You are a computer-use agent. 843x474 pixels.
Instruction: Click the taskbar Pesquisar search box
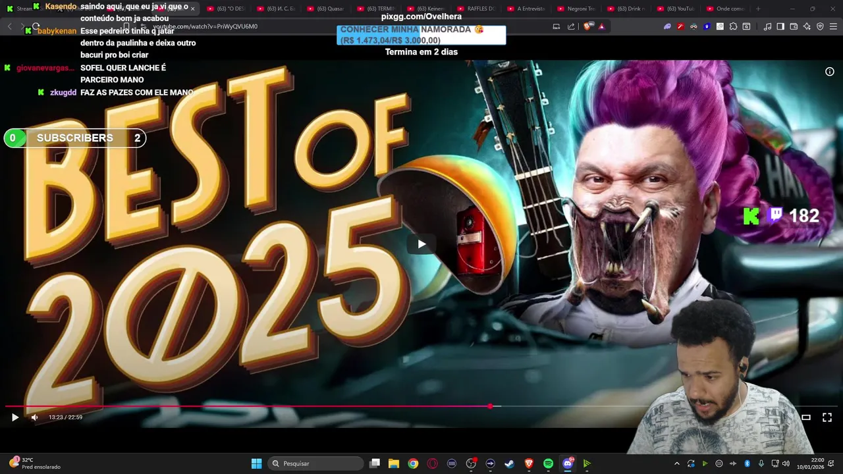pyautogui.click(x=316, y=463)
